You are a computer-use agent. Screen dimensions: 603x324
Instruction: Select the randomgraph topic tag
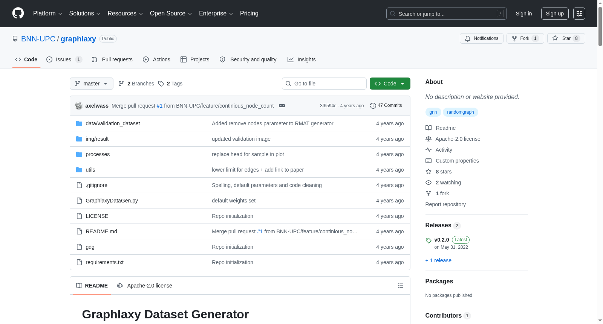(461, 112)
